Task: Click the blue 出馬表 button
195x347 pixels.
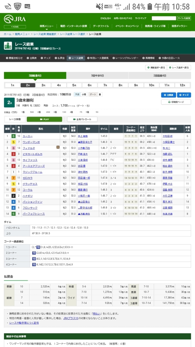Action: click(168, 95)
